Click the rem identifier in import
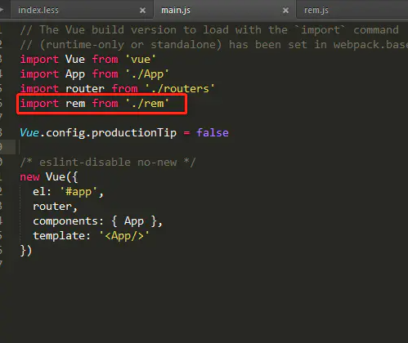 75,104
